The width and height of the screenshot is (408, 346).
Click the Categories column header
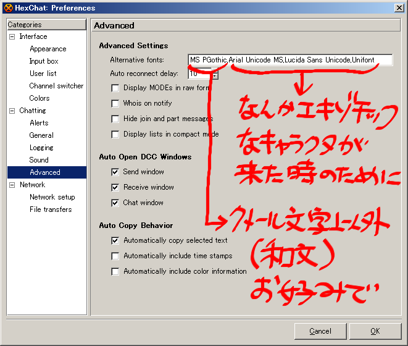(x=47, y=25)
